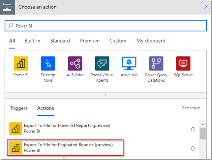Click the search magnifier icon
The width and height of the screenshot is (212, 160).
point(10,25)
